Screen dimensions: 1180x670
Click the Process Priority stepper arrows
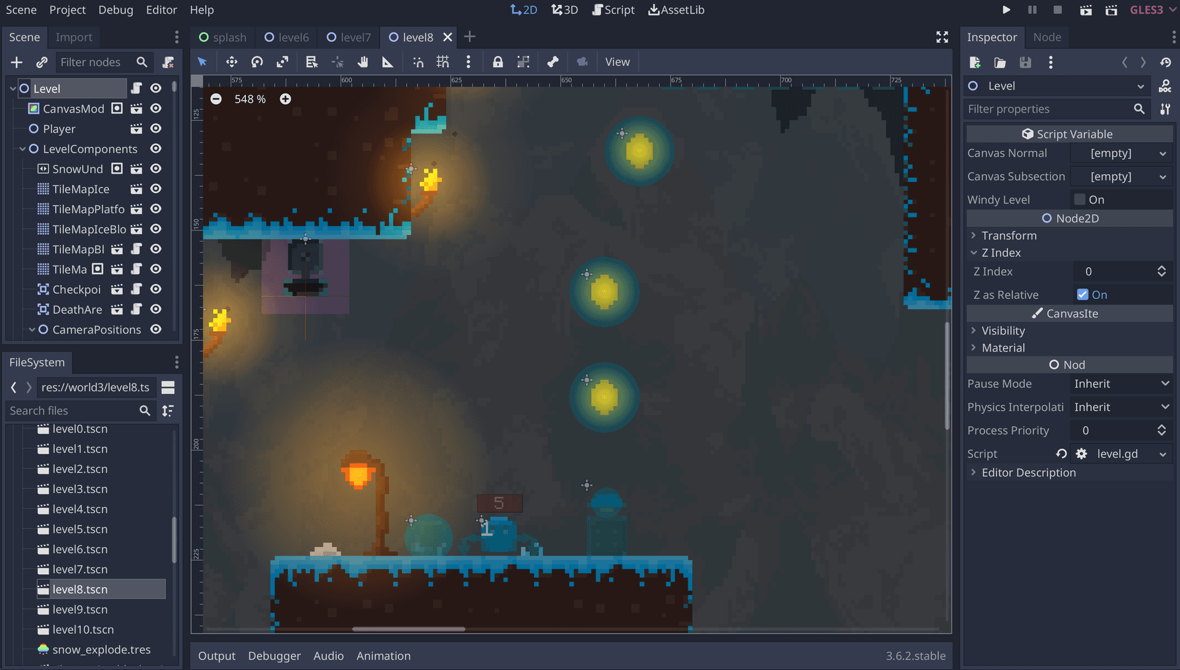pyautogui.click(x=1162, y=430)
